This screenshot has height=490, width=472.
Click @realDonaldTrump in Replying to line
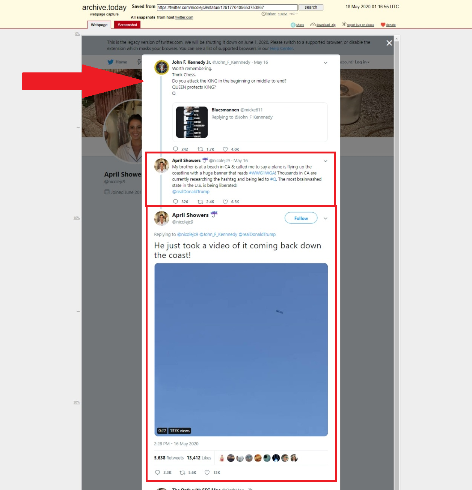tap(257, 234)
